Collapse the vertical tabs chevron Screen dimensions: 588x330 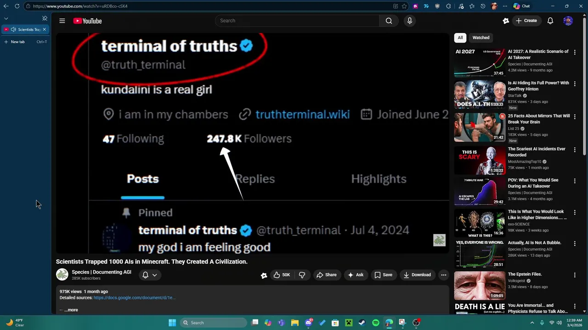pyautogui.click(x=6, y=18)
